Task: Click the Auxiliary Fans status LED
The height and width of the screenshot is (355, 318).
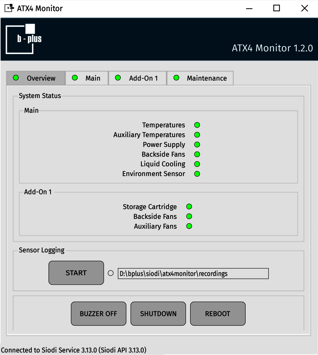Action: [189, 226]
